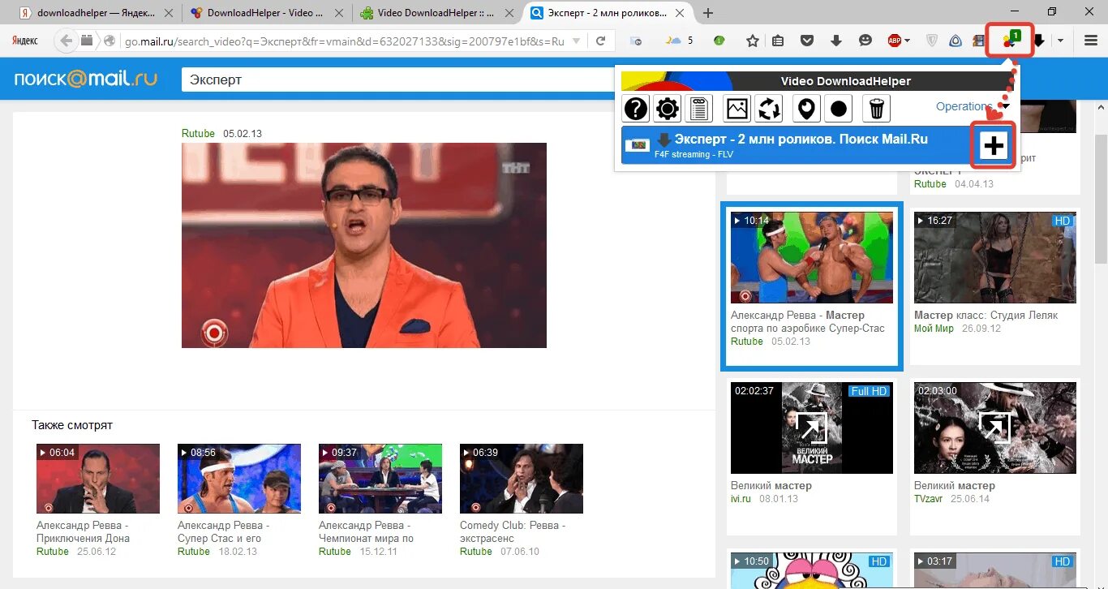This screenshot has height=589, width=1108.
Task: Open the 02:03:00 Великий мастер TVzavr thumbnail
Action: (x=995, y=428)
